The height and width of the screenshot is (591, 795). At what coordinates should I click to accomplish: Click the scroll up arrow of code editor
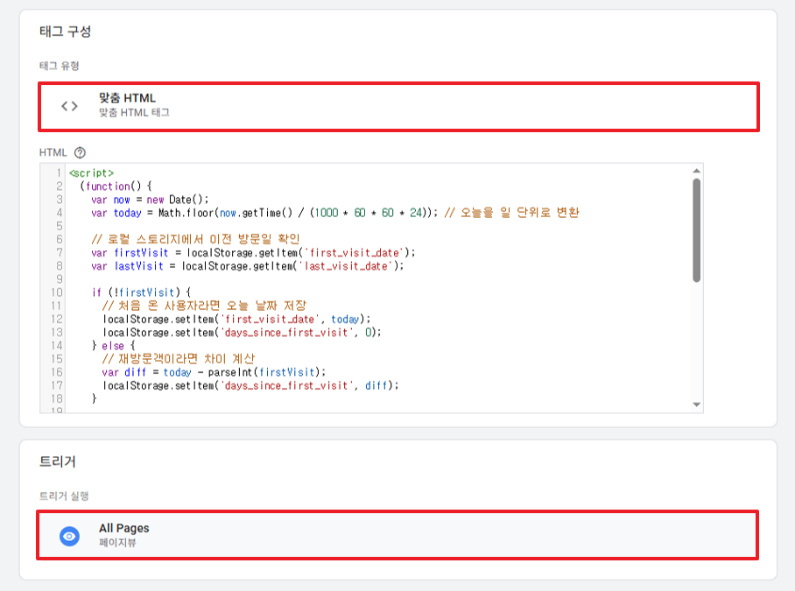tap(697, 171)
